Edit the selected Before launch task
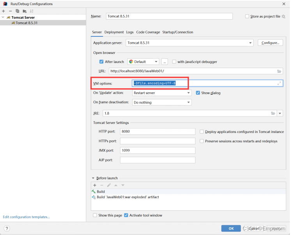This screenshot has width=291, height=235. tap(109, 185)
